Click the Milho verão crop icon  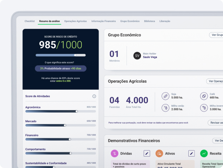165,108
